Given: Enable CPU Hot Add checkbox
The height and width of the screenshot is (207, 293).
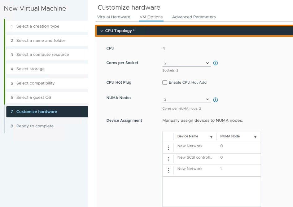Looking at the screenshot, I should point(165,82).
